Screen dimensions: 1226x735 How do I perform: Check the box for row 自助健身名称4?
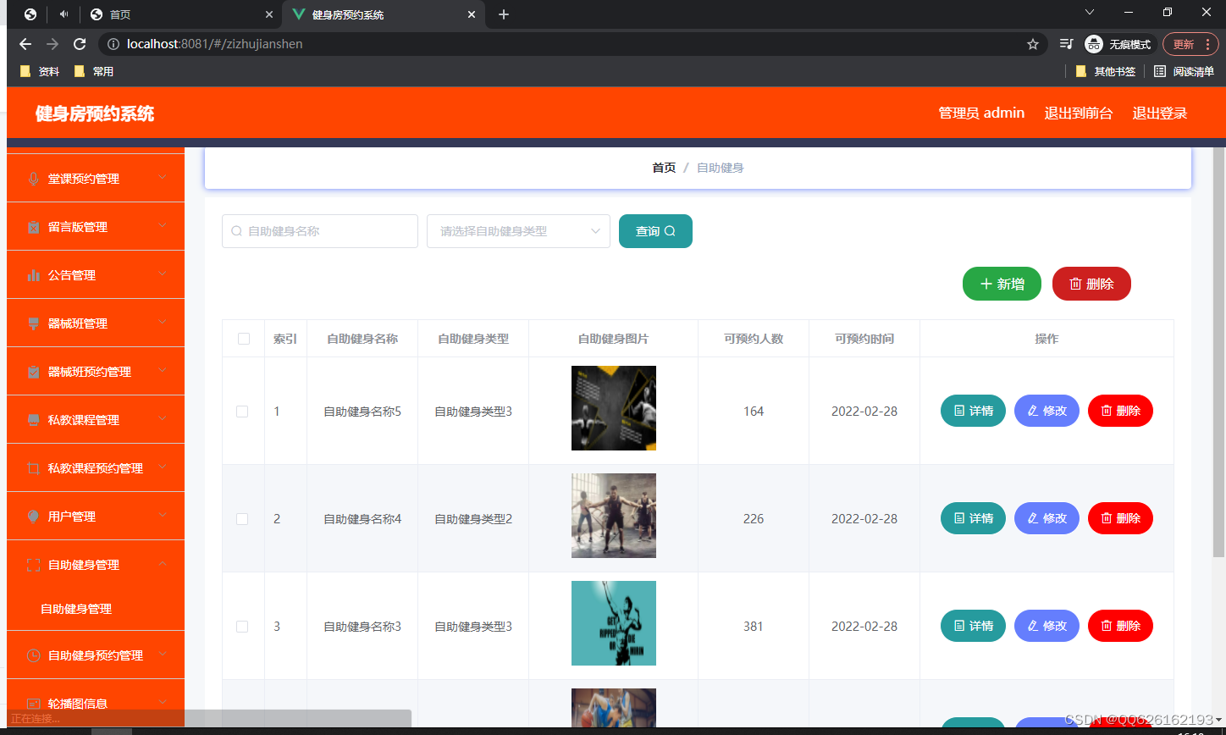(242, 519)
